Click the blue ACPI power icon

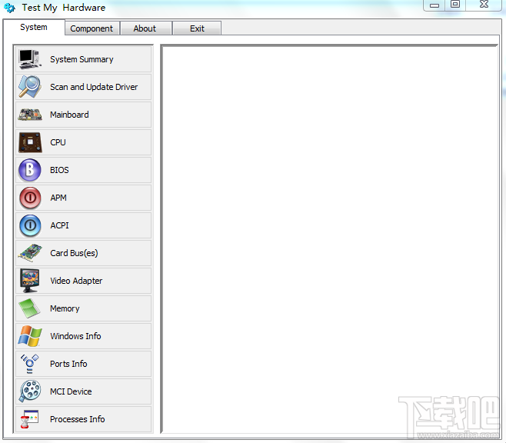[30, 225]
